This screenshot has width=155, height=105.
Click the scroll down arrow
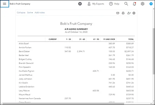(154, 101)
